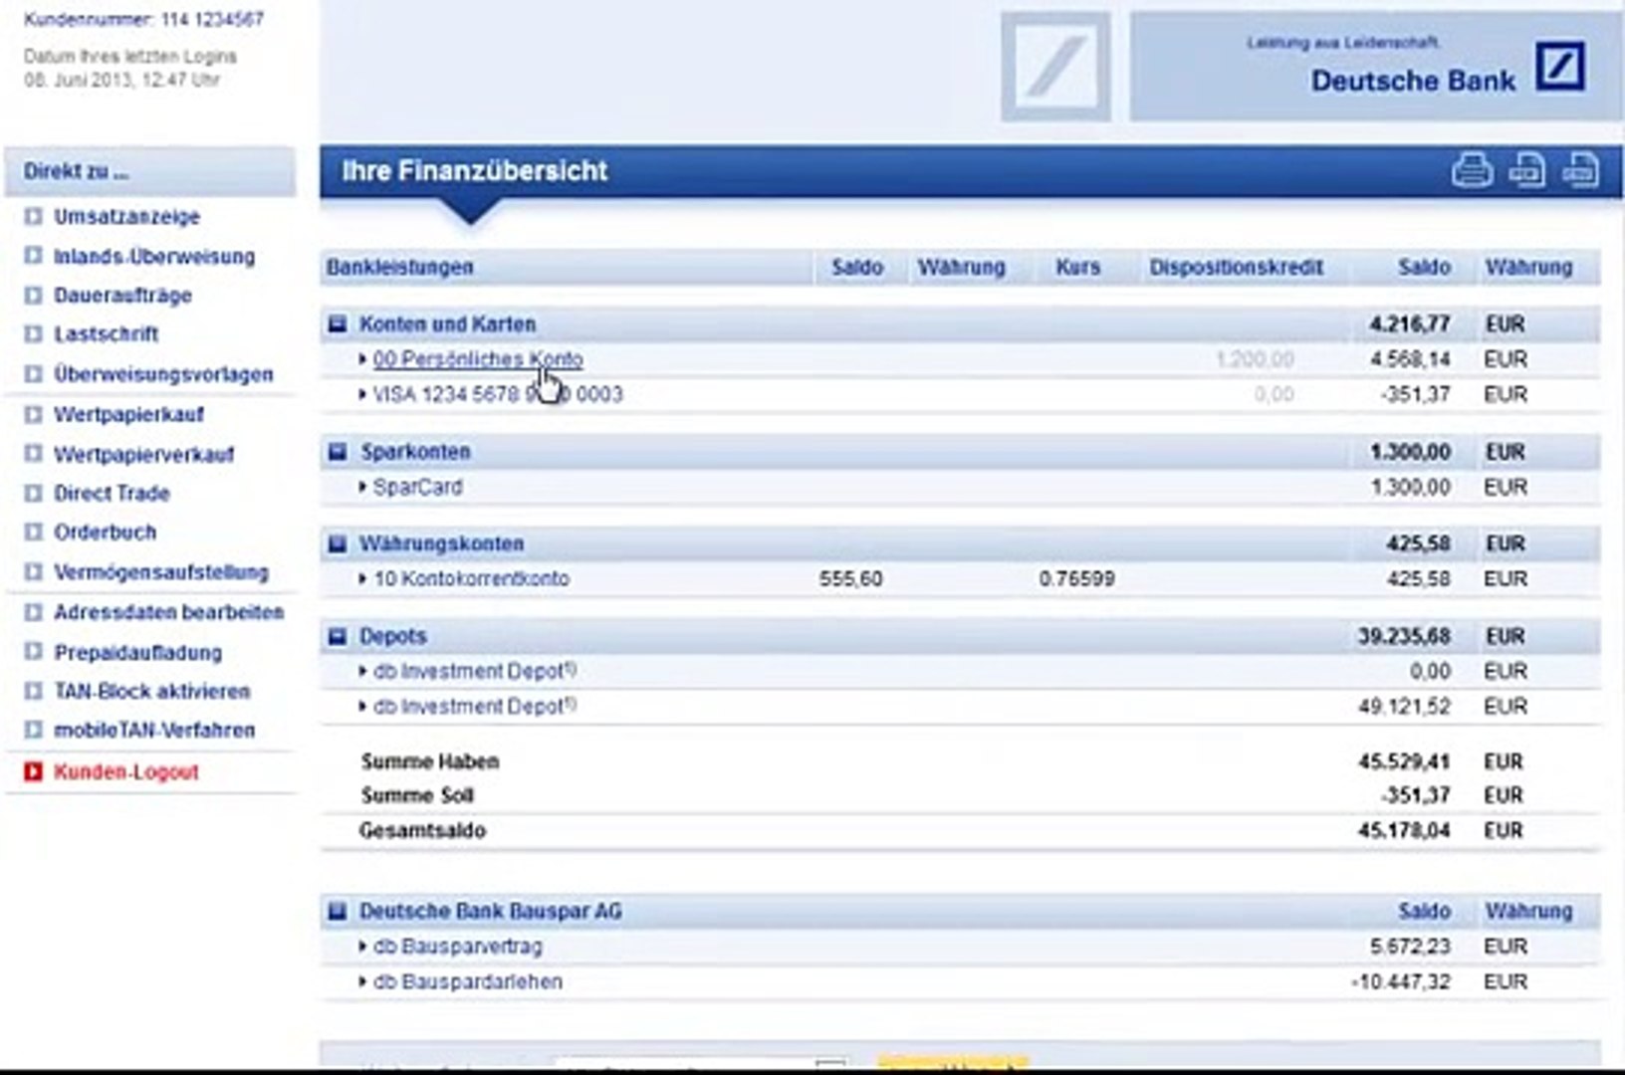
Task: Click the square icon beside Daueraufträge
Action: (x=34, y=296)
